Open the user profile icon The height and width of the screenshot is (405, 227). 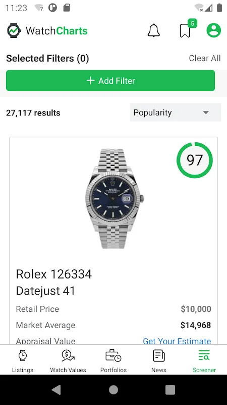pyautogui.click(x=213, y=30)
